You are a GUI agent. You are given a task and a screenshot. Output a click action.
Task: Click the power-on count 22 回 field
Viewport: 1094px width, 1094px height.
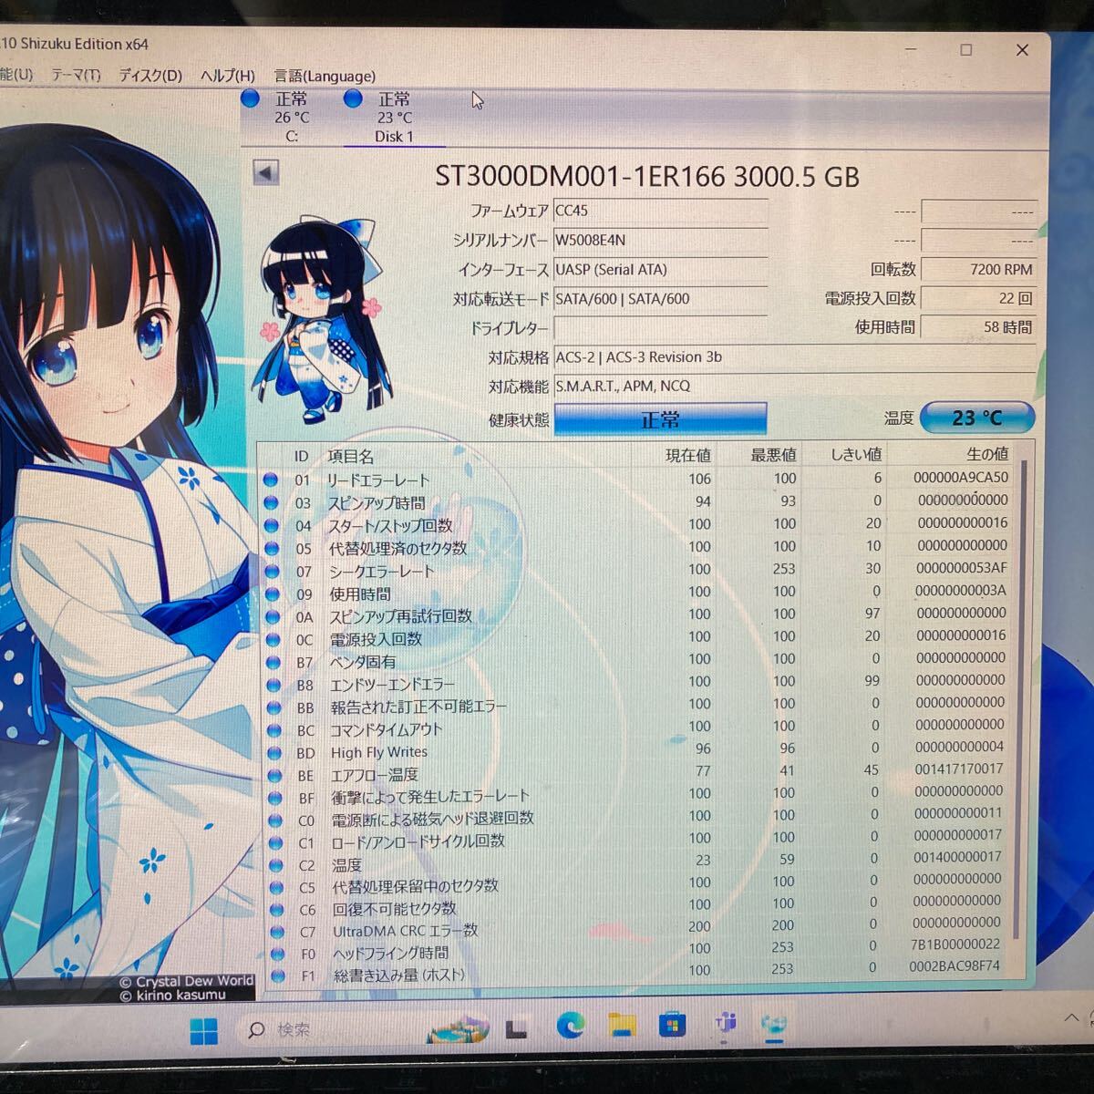[978, 298]
